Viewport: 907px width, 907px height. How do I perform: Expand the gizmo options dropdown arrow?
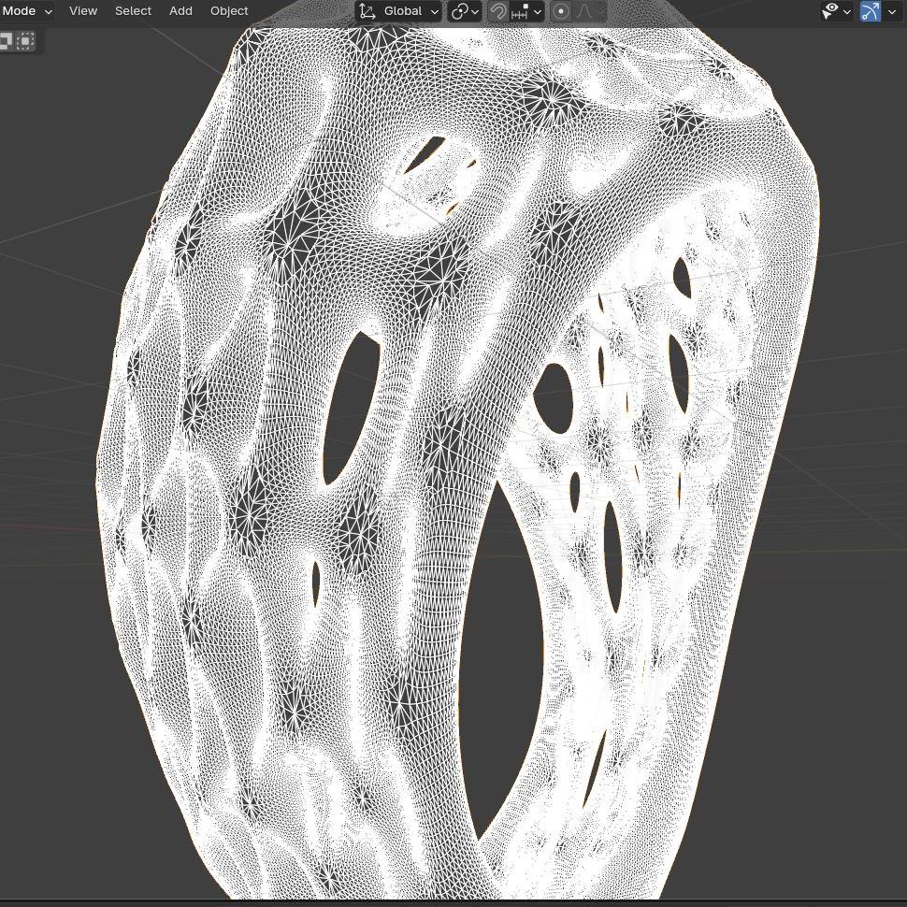tap(891, 11)
